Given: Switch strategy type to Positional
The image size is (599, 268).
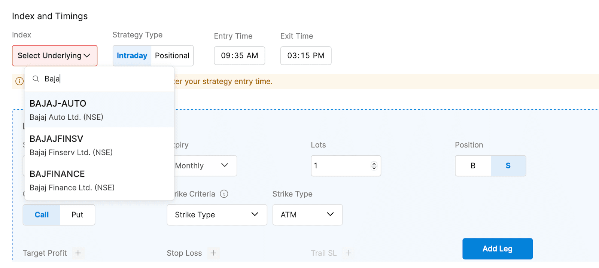Looking at the screenshot, I should tap(172, 55).
